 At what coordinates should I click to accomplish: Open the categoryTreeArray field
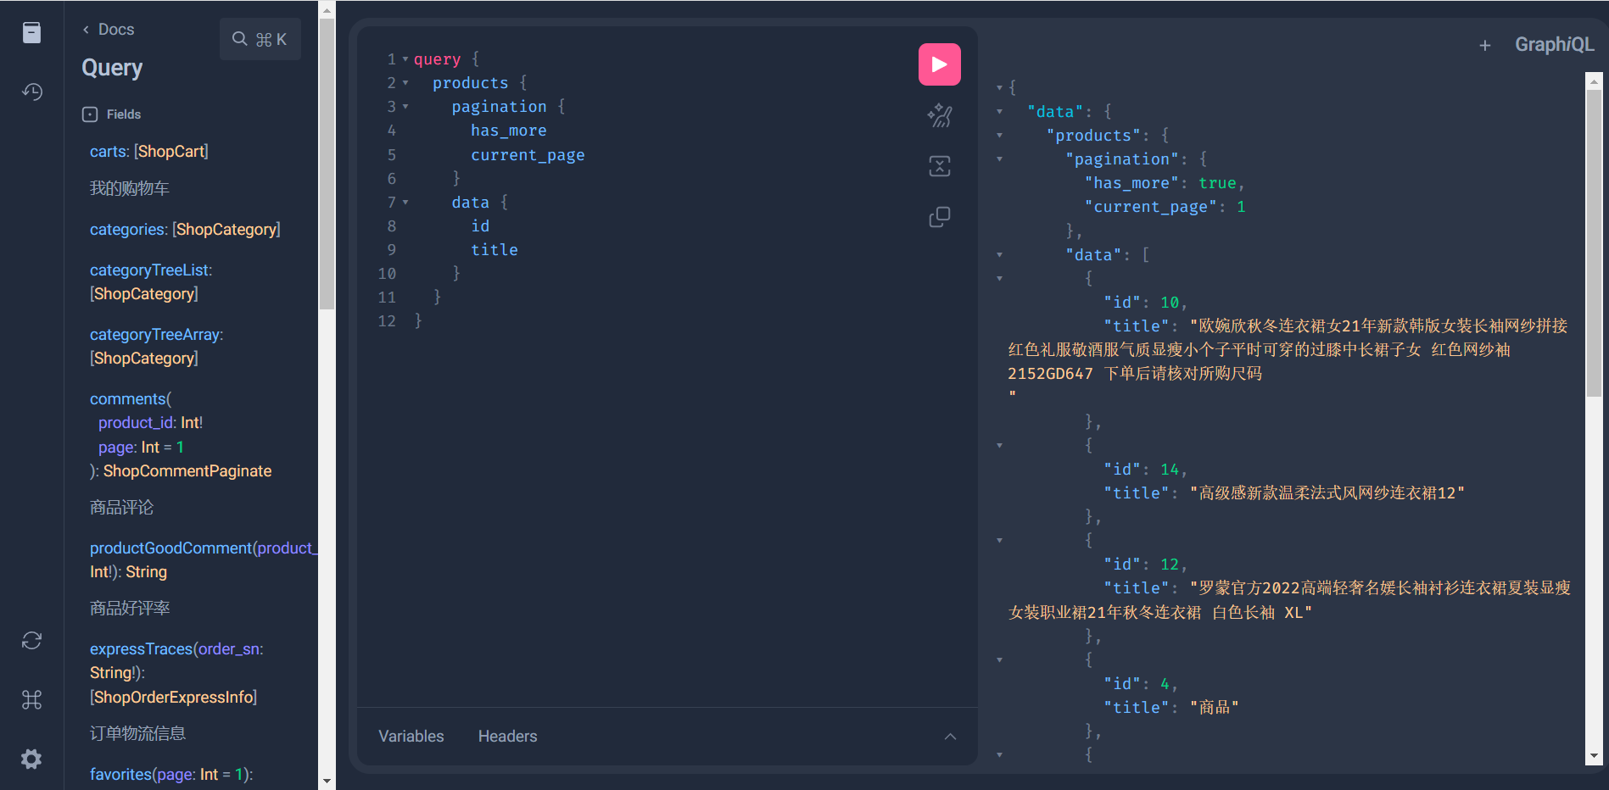pyautogui.click(x=154, y=335)
